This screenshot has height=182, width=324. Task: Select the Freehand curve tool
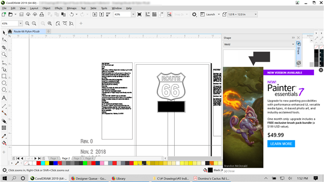pyautogui.click(x=4, y=63)
